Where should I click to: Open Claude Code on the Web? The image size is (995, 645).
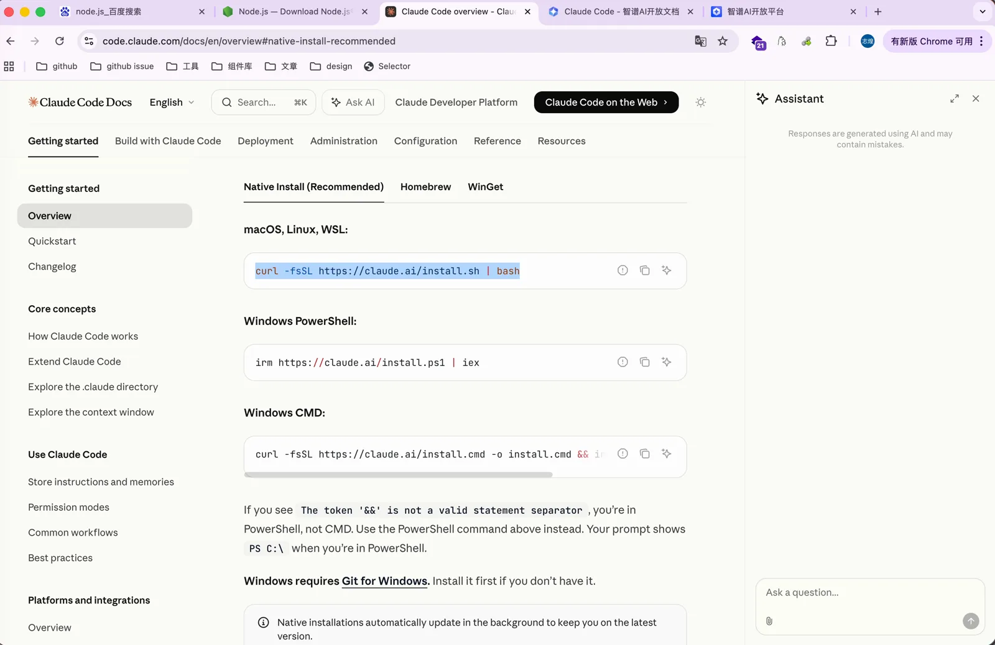pos(606,103)
